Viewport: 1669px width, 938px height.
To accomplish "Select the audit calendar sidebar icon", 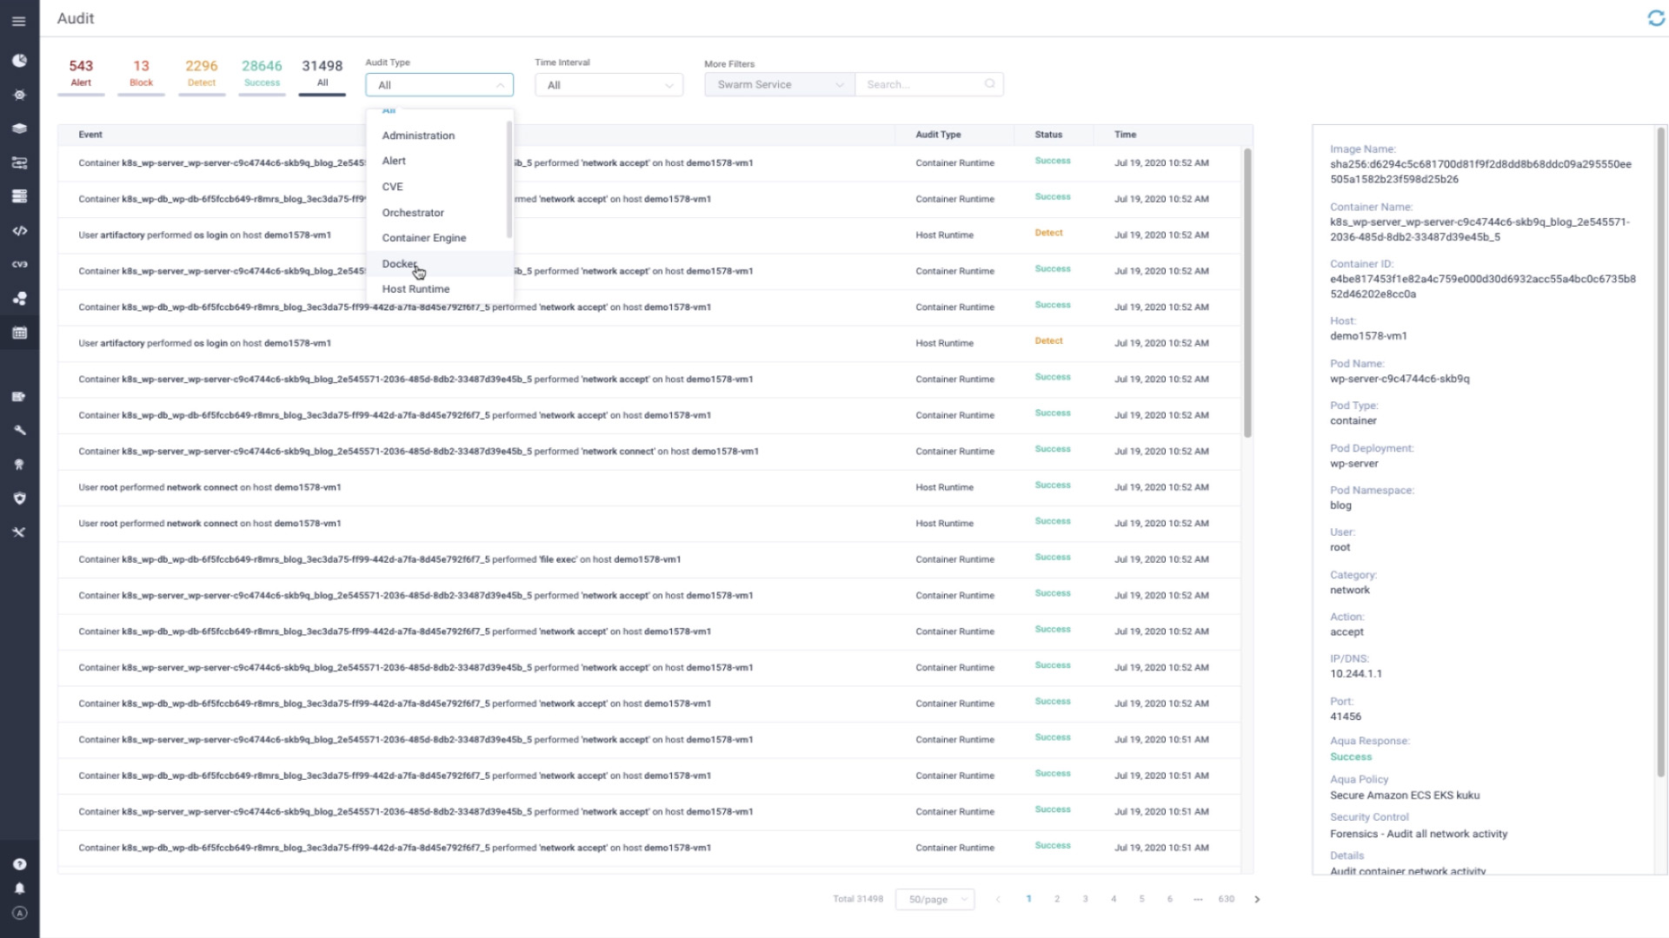I will 19,333.
